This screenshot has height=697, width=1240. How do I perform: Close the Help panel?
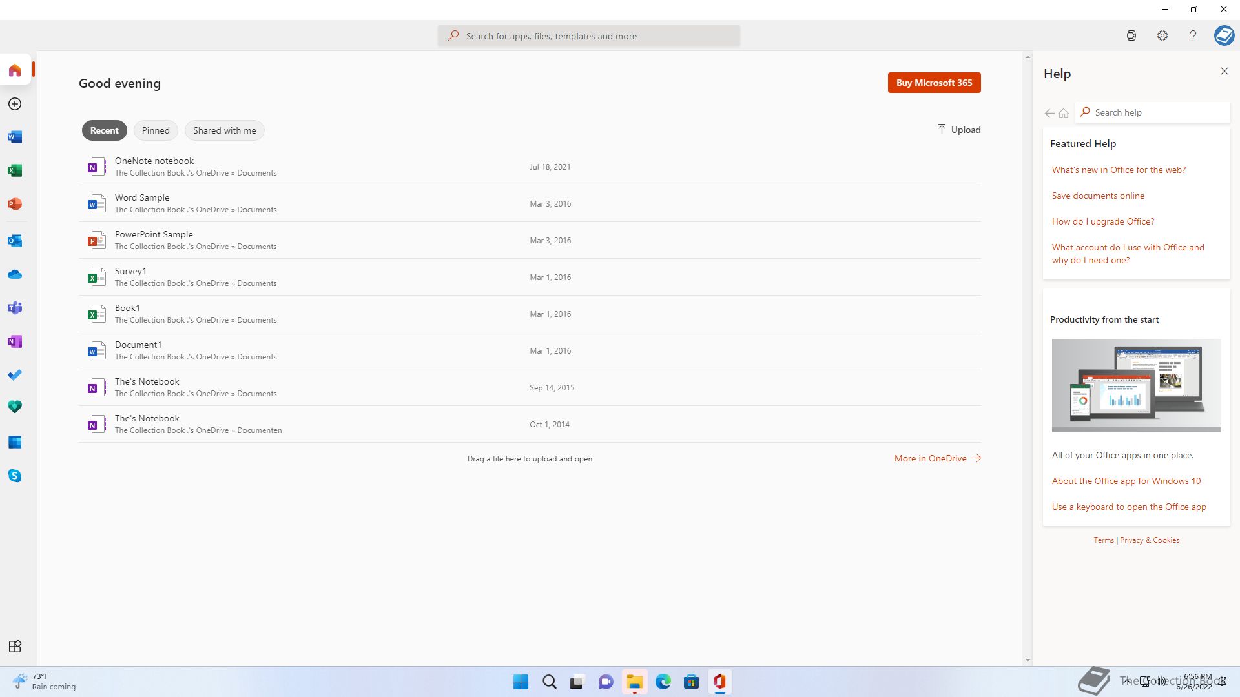click(1224, 71)
